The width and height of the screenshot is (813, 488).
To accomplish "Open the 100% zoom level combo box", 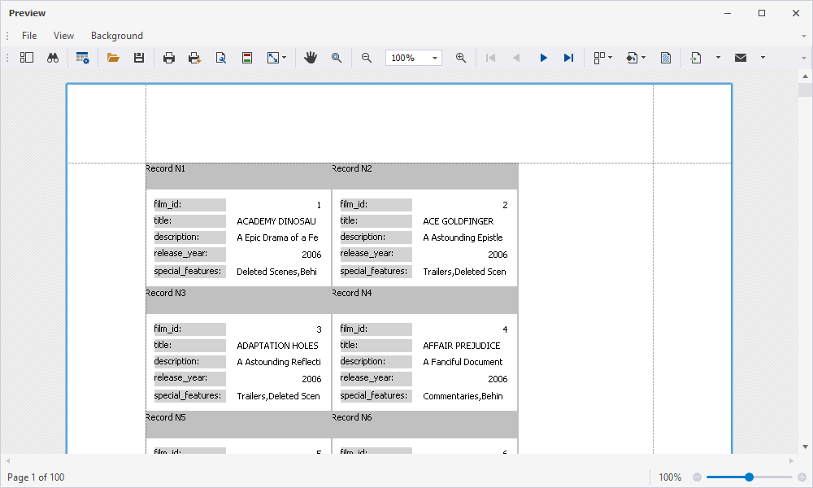I will tap(413, 58).
